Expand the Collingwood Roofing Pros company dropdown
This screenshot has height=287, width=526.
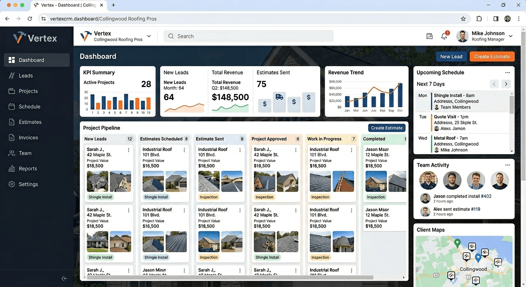(149, 36)
